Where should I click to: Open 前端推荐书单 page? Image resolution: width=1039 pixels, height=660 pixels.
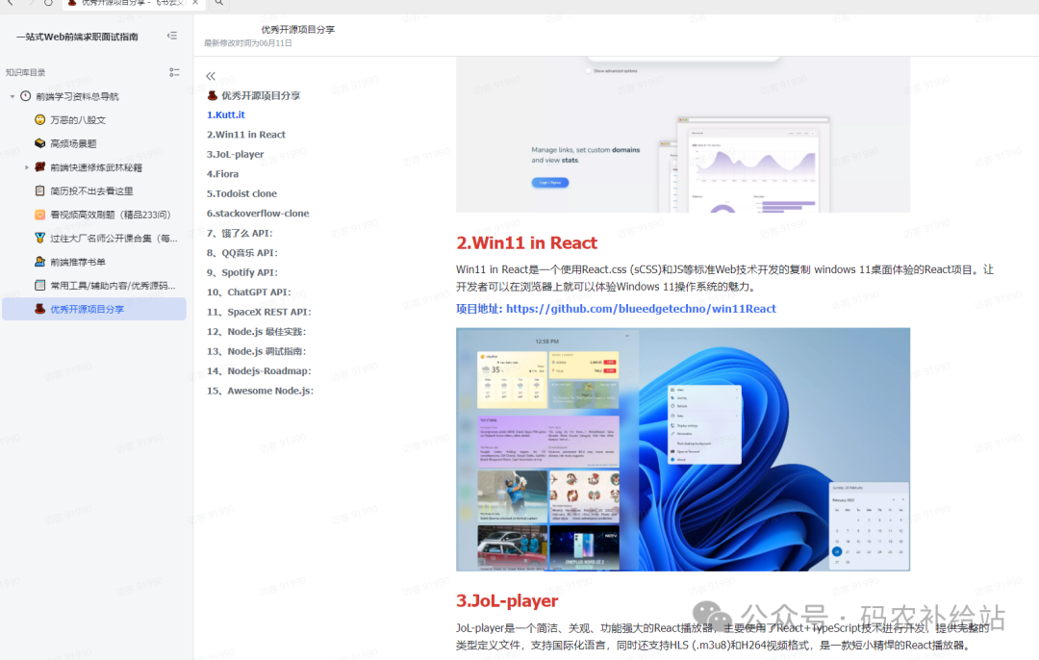coord(78,262)
